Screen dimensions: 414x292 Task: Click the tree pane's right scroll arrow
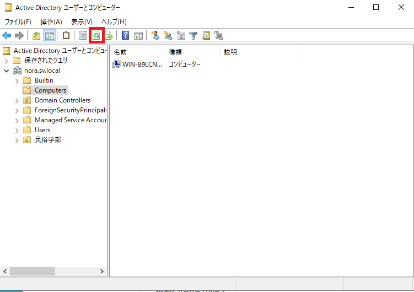coord(101,271)
